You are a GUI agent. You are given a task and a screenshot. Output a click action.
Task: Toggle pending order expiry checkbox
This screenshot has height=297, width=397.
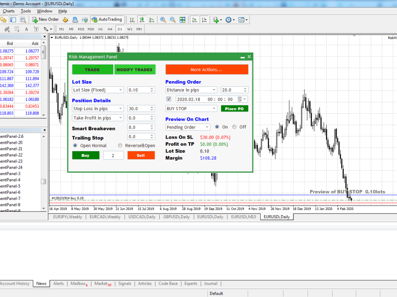coord(169,99)
